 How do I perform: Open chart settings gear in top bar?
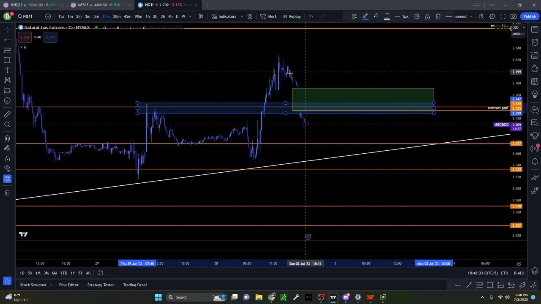(x=492, y=16)
